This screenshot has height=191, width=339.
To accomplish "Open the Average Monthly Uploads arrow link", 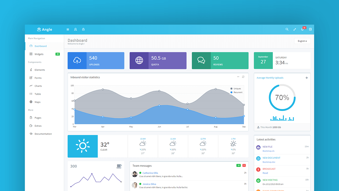I will point(306,78).
